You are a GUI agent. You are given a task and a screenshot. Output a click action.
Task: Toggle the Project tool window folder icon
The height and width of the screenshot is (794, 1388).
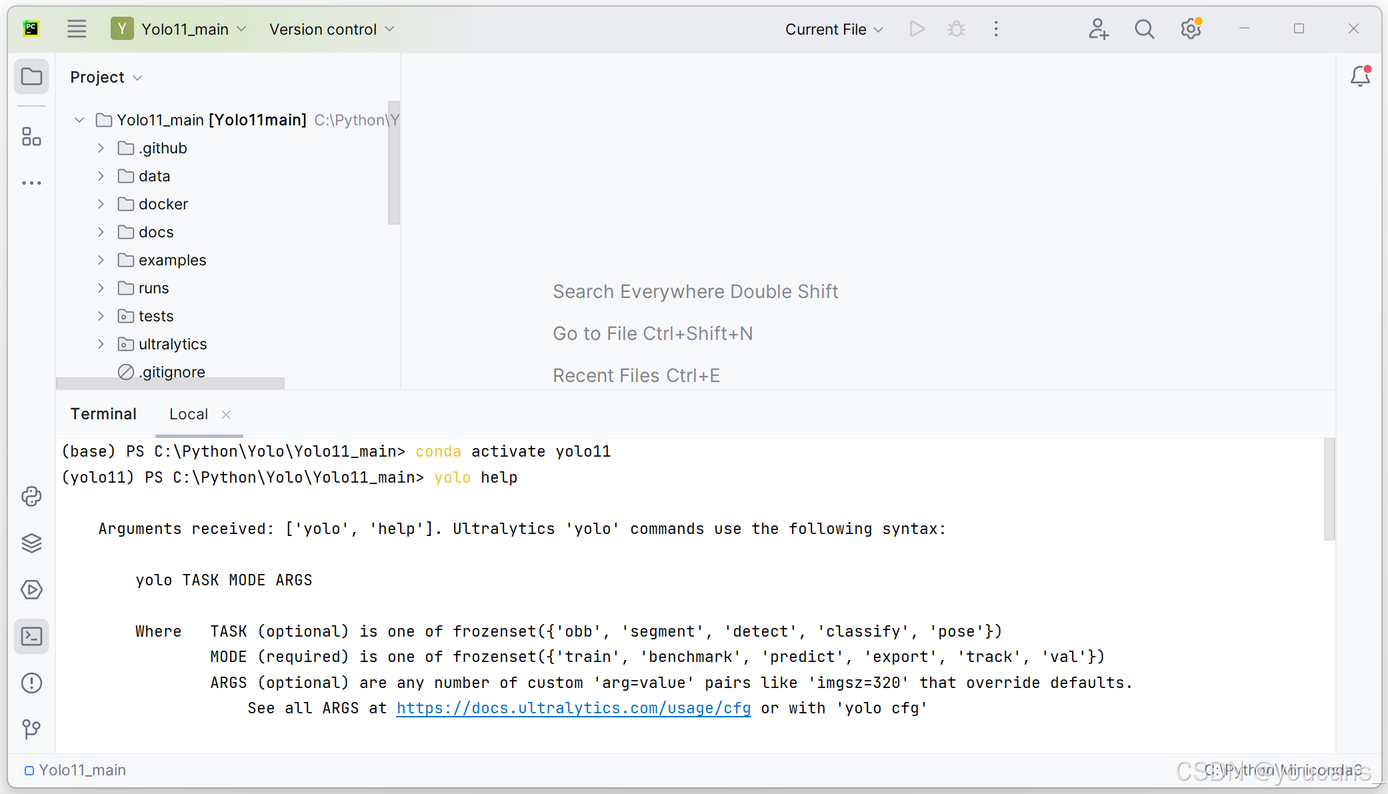click(31, 77)
